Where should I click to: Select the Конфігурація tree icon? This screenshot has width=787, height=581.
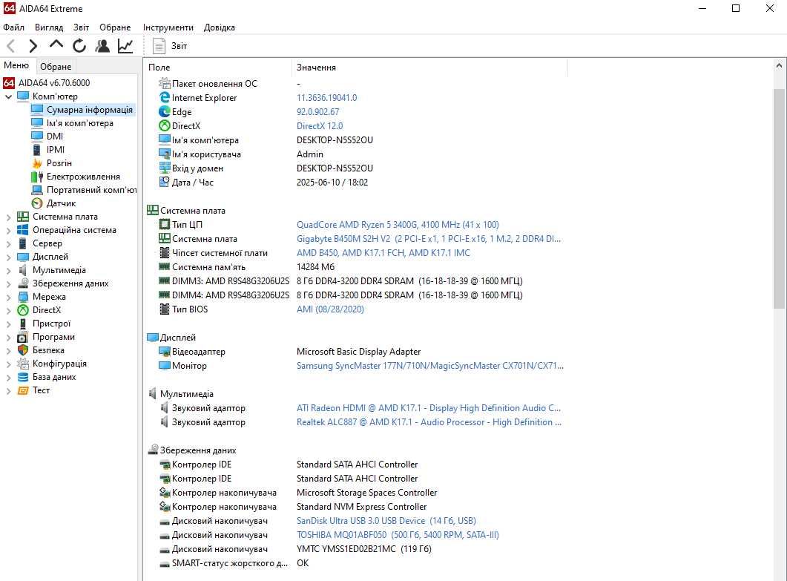pyautogui.click(x=22, y=364)
